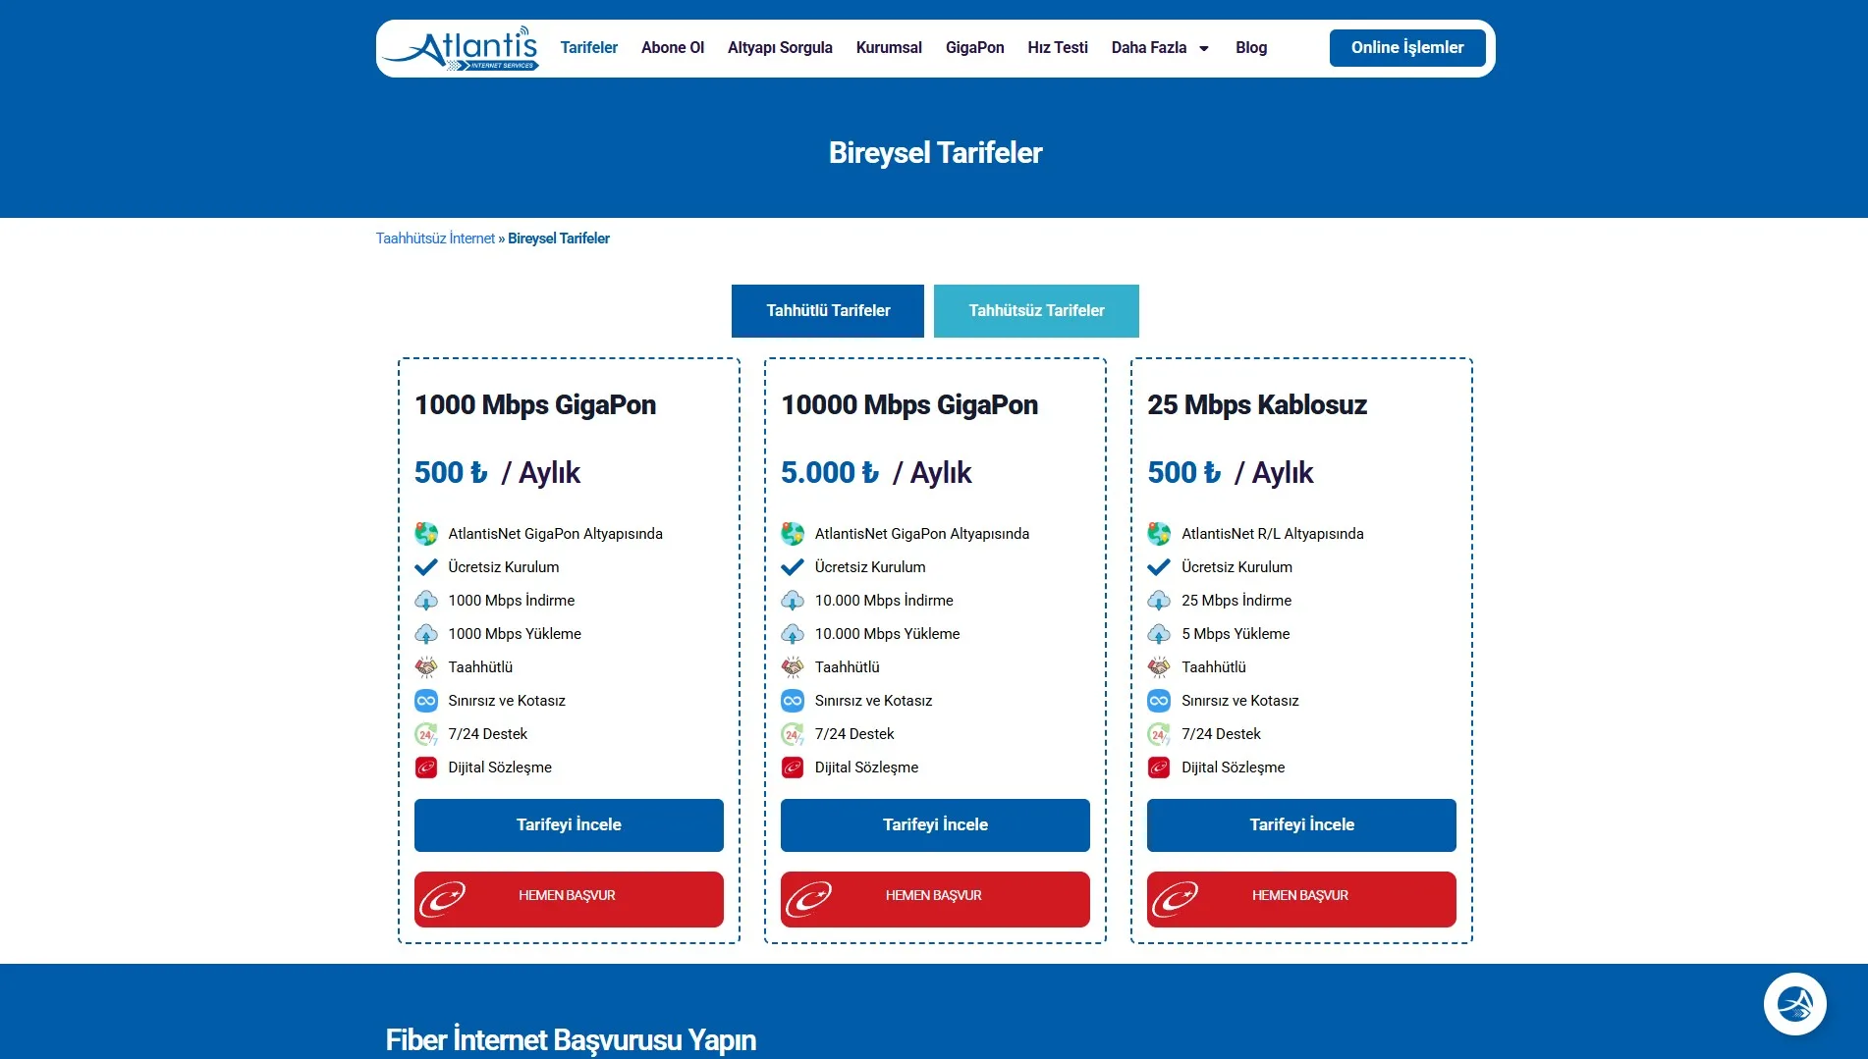
Task: Click the Atlantis Internet Services logo
Action: (x=461, y=48)
